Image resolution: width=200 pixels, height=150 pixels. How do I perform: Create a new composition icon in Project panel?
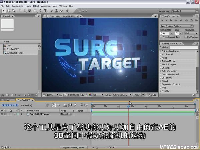click(12, 95)
